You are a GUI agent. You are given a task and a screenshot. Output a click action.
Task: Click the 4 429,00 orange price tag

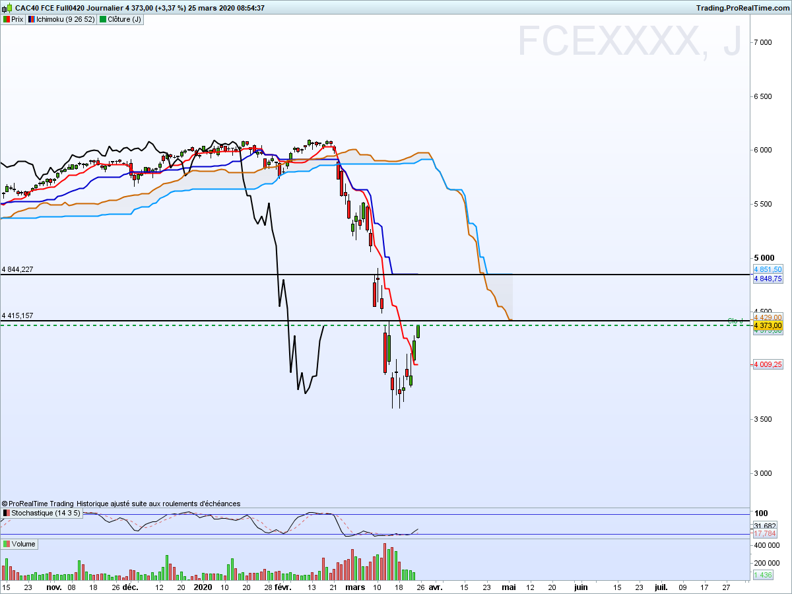click(x=768, y=317)
